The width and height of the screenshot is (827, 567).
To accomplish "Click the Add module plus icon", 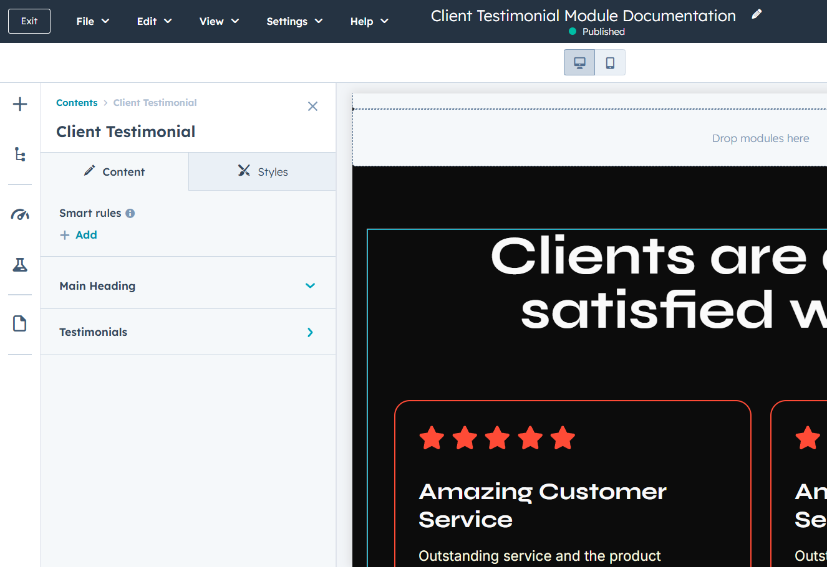I will point(20,104).
